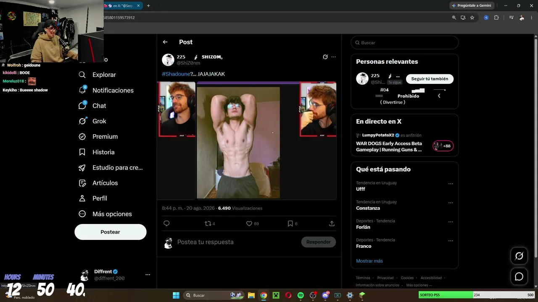Click the Premium verified badge icon
538x302 pixels.
[82, 137]
